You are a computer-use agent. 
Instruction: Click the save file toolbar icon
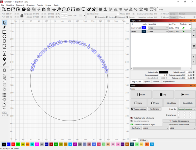pos(13,9)
